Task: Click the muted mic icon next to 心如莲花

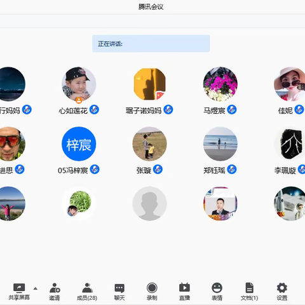Action: point(94,110)
